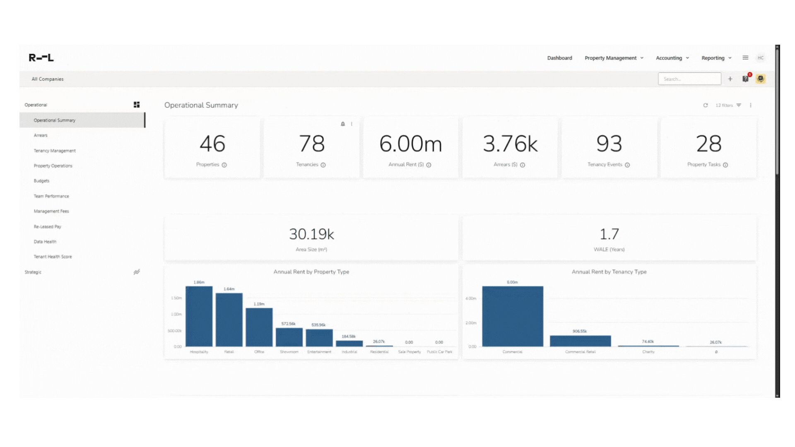Open the Dashboard menu item

[x=559, y=58]
